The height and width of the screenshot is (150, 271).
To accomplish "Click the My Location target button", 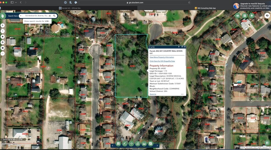I will 2,42.
